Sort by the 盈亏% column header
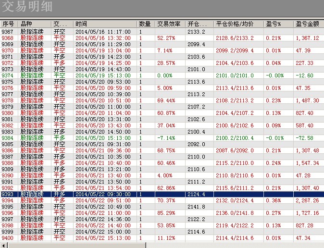This screenshot has height=248, width=324. 278,24
